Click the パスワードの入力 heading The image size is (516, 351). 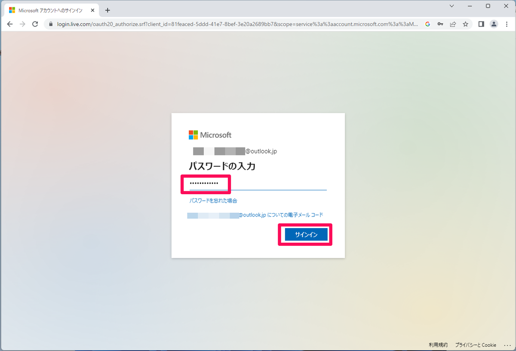click(222, 166)
